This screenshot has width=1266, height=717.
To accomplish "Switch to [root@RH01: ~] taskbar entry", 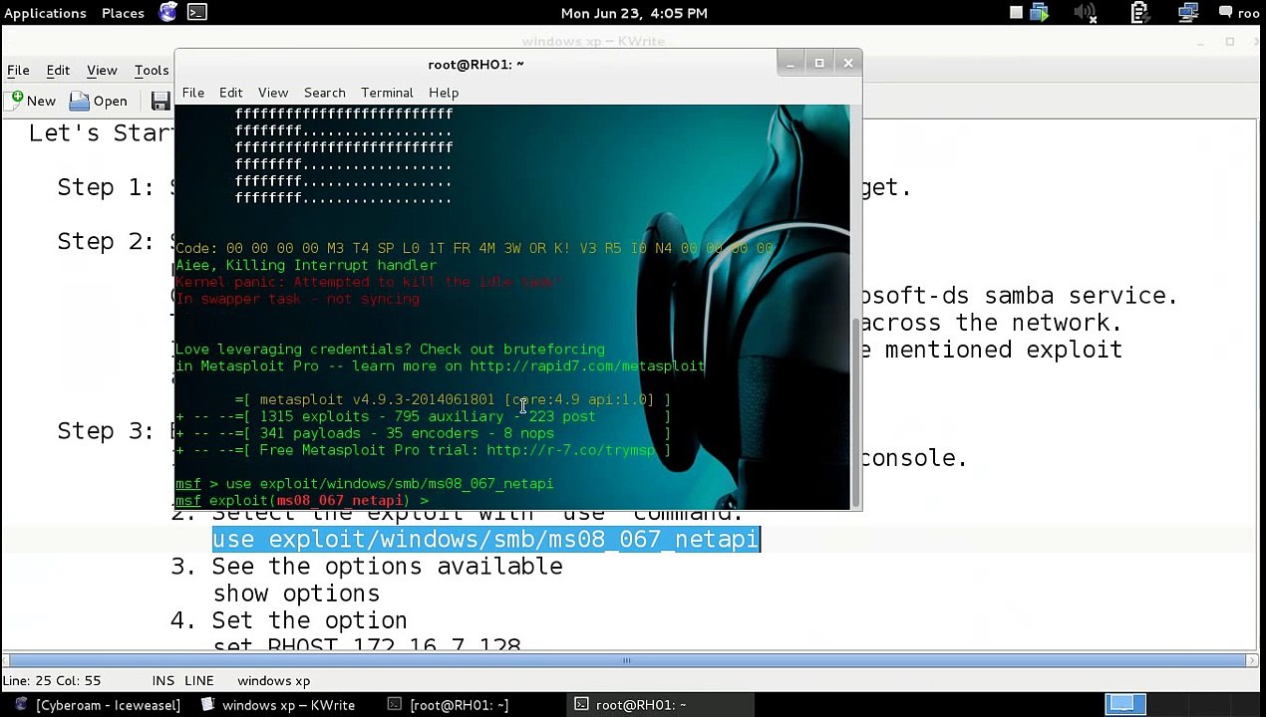I will click(449, 705).
